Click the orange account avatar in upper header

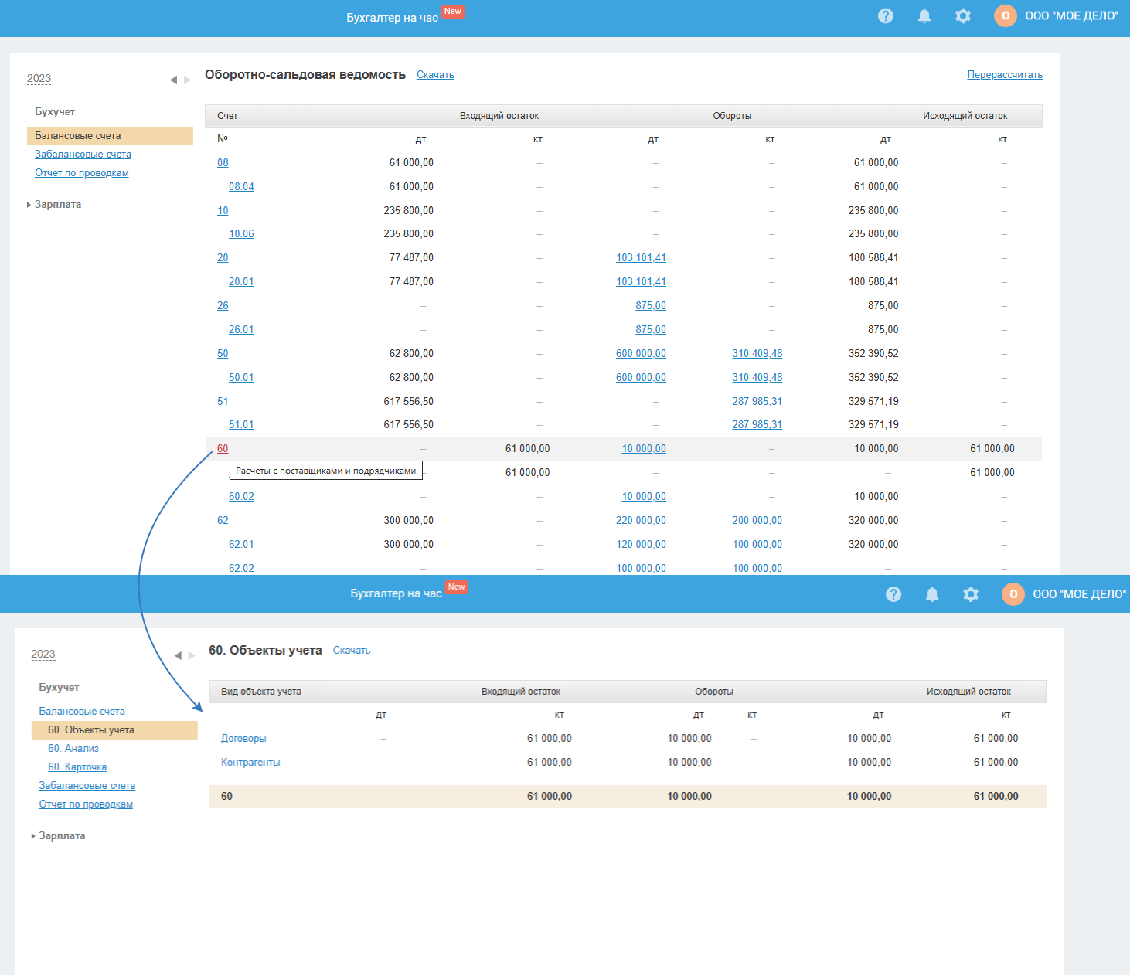pyautogui.click(x=1006, y=15)
